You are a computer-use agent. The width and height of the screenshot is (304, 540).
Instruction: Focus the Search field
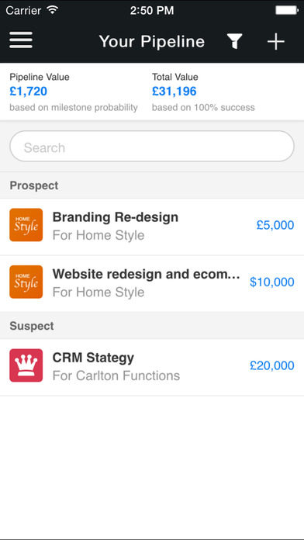[152, 147]
